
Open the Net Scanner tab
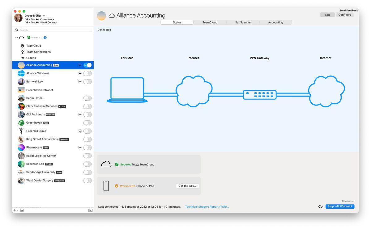coord(243,22)
